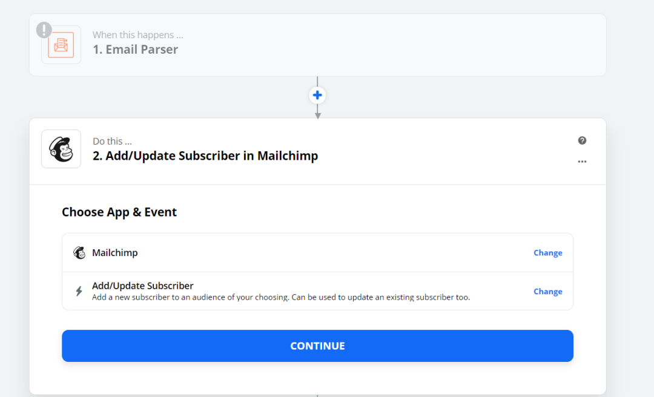Click the gray exclamation warning badge

[44, 30]
